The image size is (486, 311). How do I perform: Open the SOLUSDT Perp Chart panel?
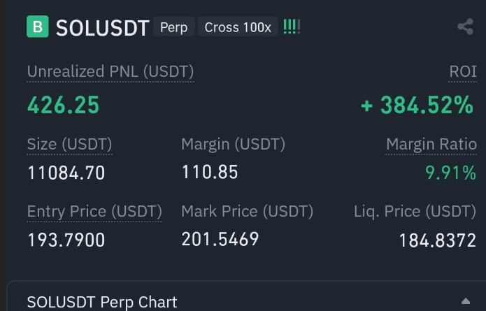pos(102,302)
